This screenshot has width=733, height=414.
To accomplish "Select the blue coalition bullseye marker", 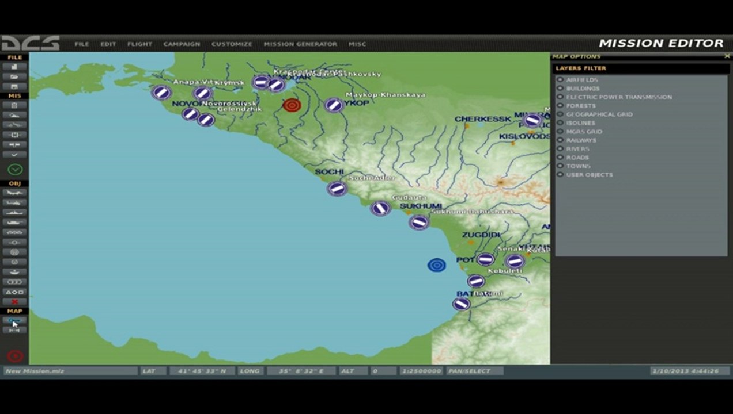I will 437,265.
